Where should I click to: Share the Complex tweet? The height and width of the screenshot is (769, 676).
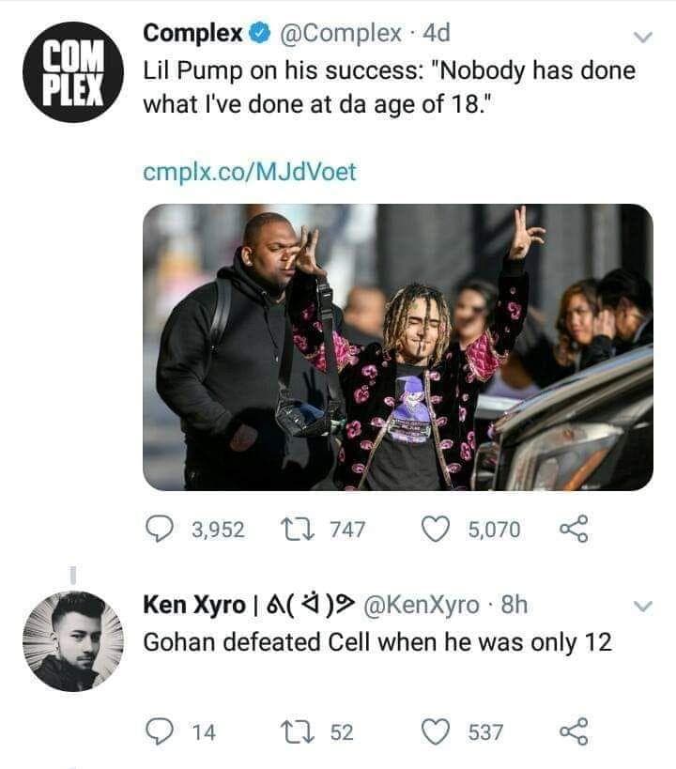[573, 530]
